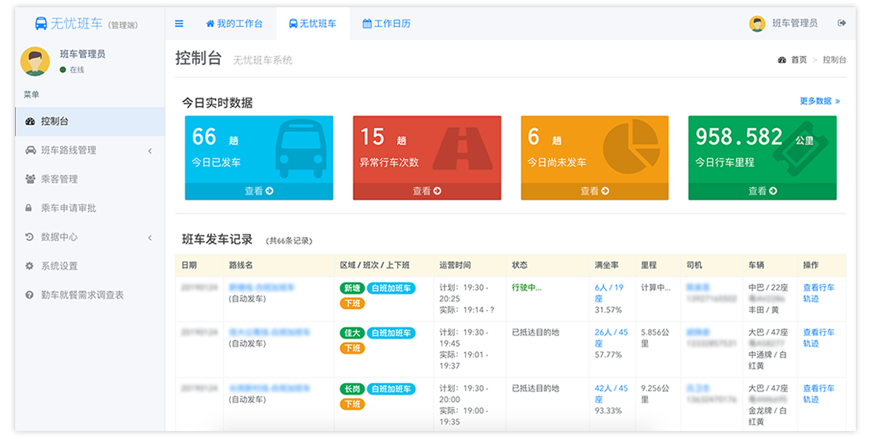Switch to the 工作日历 tab

click(387, 24)
